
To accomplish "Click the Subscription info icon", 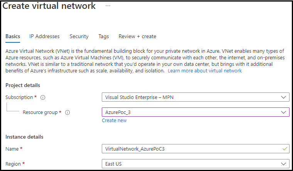I will point(43,97).
